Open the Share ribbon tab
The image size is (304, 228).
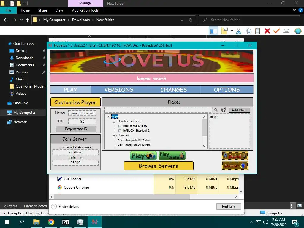[x=42, y=10]
